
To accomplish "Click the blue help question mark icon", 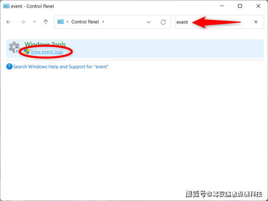I will click(x=9, y=66).
